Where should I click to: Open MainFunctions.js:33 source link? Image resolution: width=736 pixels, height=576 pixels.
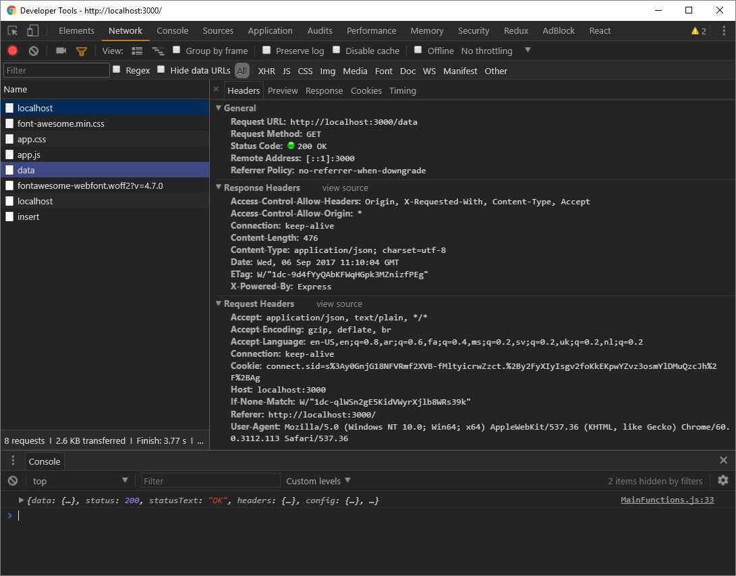click(x=667, y=500)
